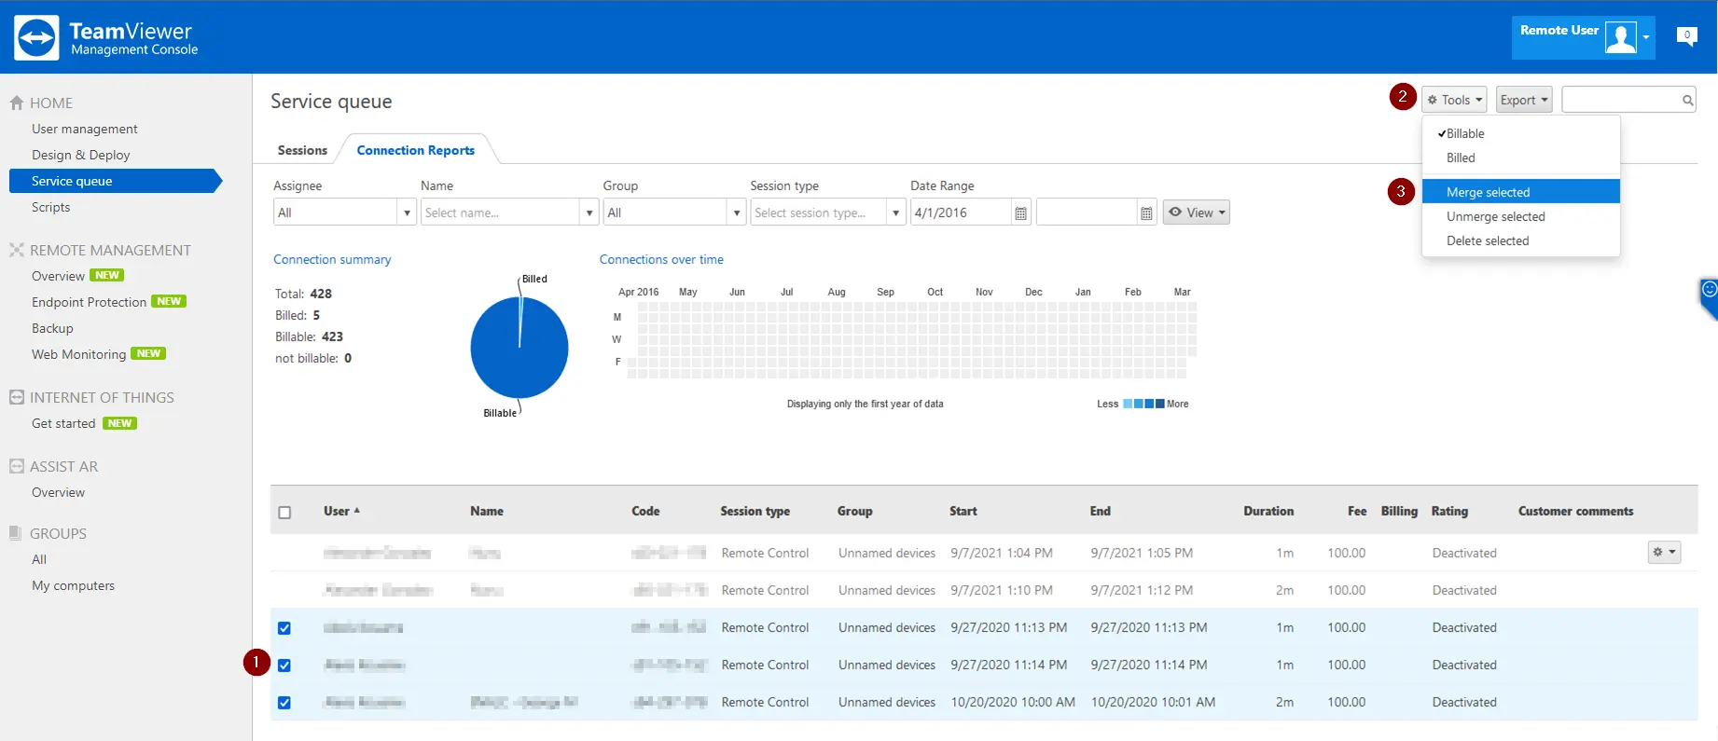Toggle the select-all checkbox in table header
This screenshot has height=741, width=1718.
click(284, 512)
